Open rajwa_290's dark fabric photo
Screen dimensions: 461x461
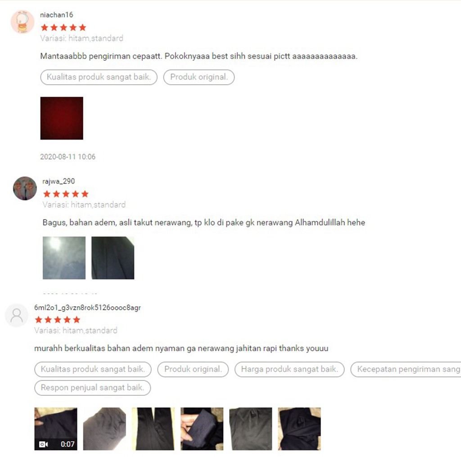(113, 258)
